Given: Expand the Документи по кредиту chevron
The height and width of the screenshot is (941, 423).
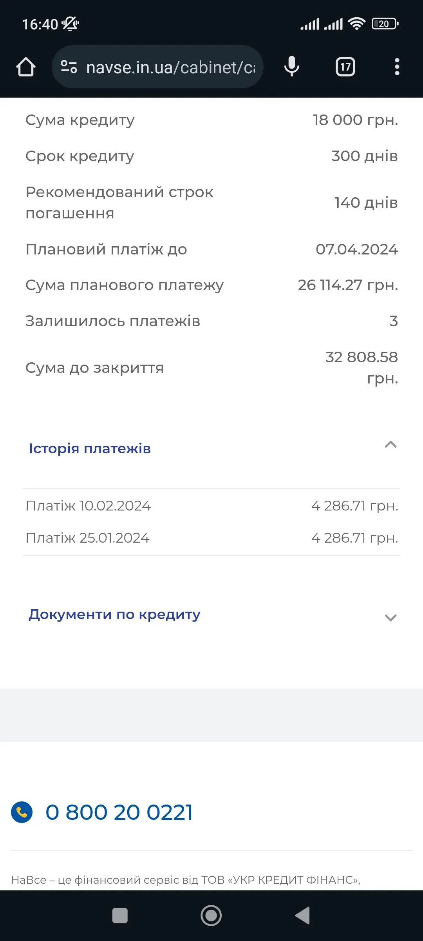Looking at the screenshot, I should coord(390,618).
